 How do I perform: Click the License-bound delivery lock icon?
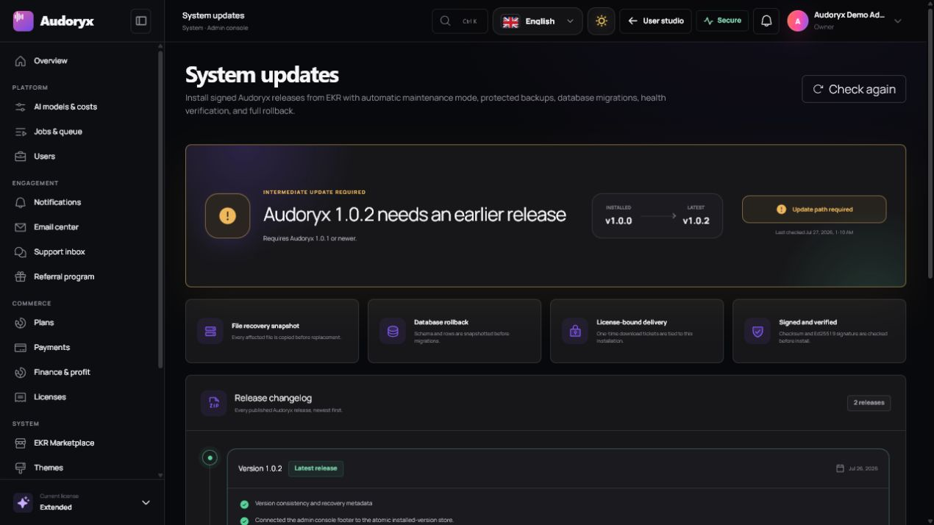click(575, 331)
